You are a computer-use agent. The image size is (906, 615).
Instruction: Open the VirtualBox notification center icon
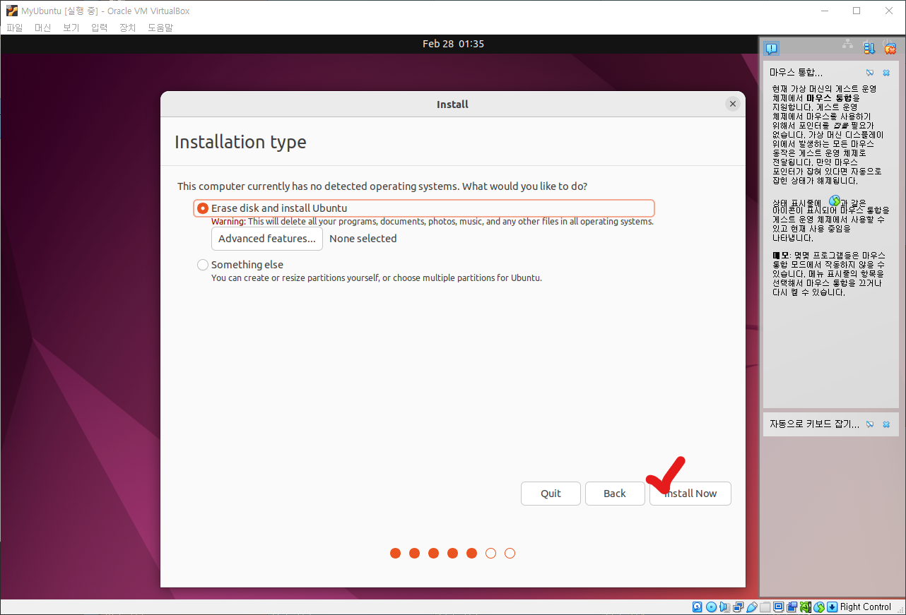pos(772,49)
